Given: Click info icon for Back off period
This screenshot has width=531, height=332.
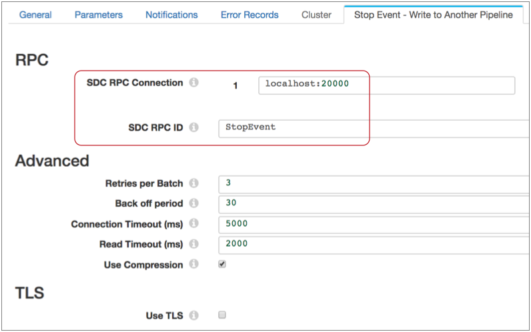Looking at the screenshot, I should click(193, 203).
